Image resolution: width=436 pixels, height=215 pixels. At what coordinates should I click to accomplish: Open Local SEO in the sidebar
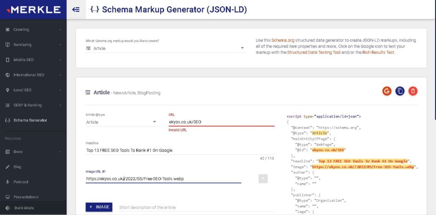(x=33, y=90)
